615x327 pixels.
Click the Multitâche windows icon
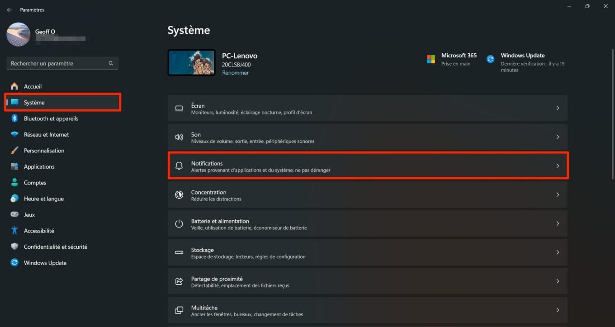[x=179, y=310]
